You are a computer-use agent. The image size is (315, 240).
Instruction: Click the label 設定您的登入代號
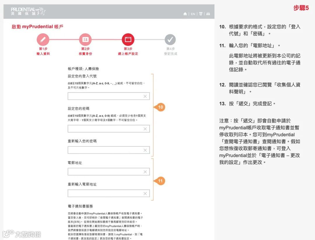pyautogui.click(x=82, y=76)
